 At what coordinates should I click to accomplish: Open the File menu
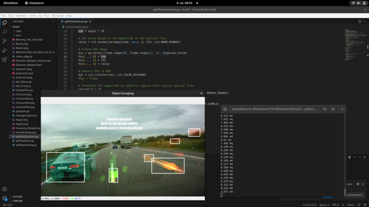tap(3, 15)
